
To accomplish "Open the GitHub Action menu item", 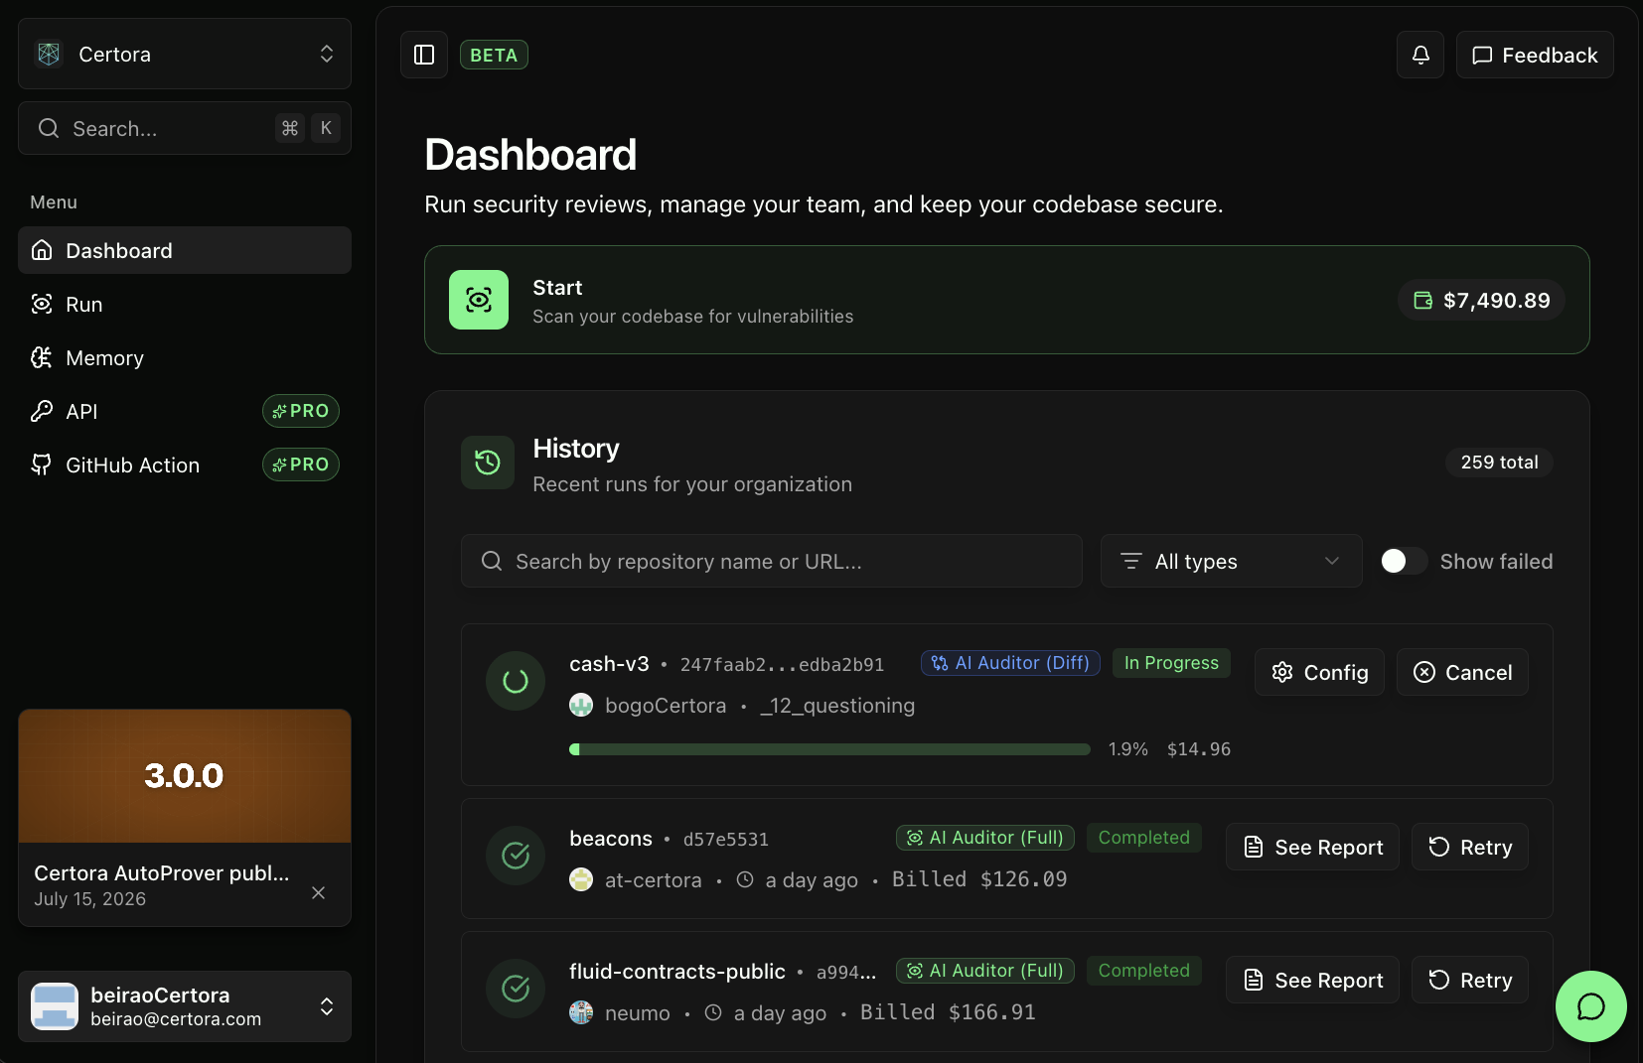I will point(185,465).
